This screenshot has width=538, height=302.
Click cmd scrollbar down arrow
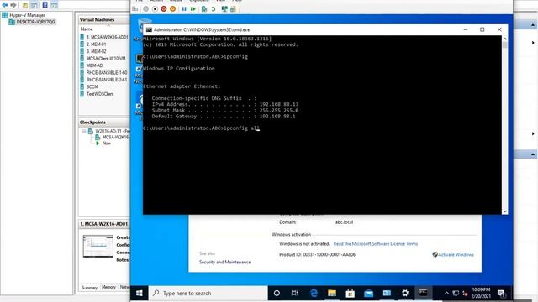504,211
